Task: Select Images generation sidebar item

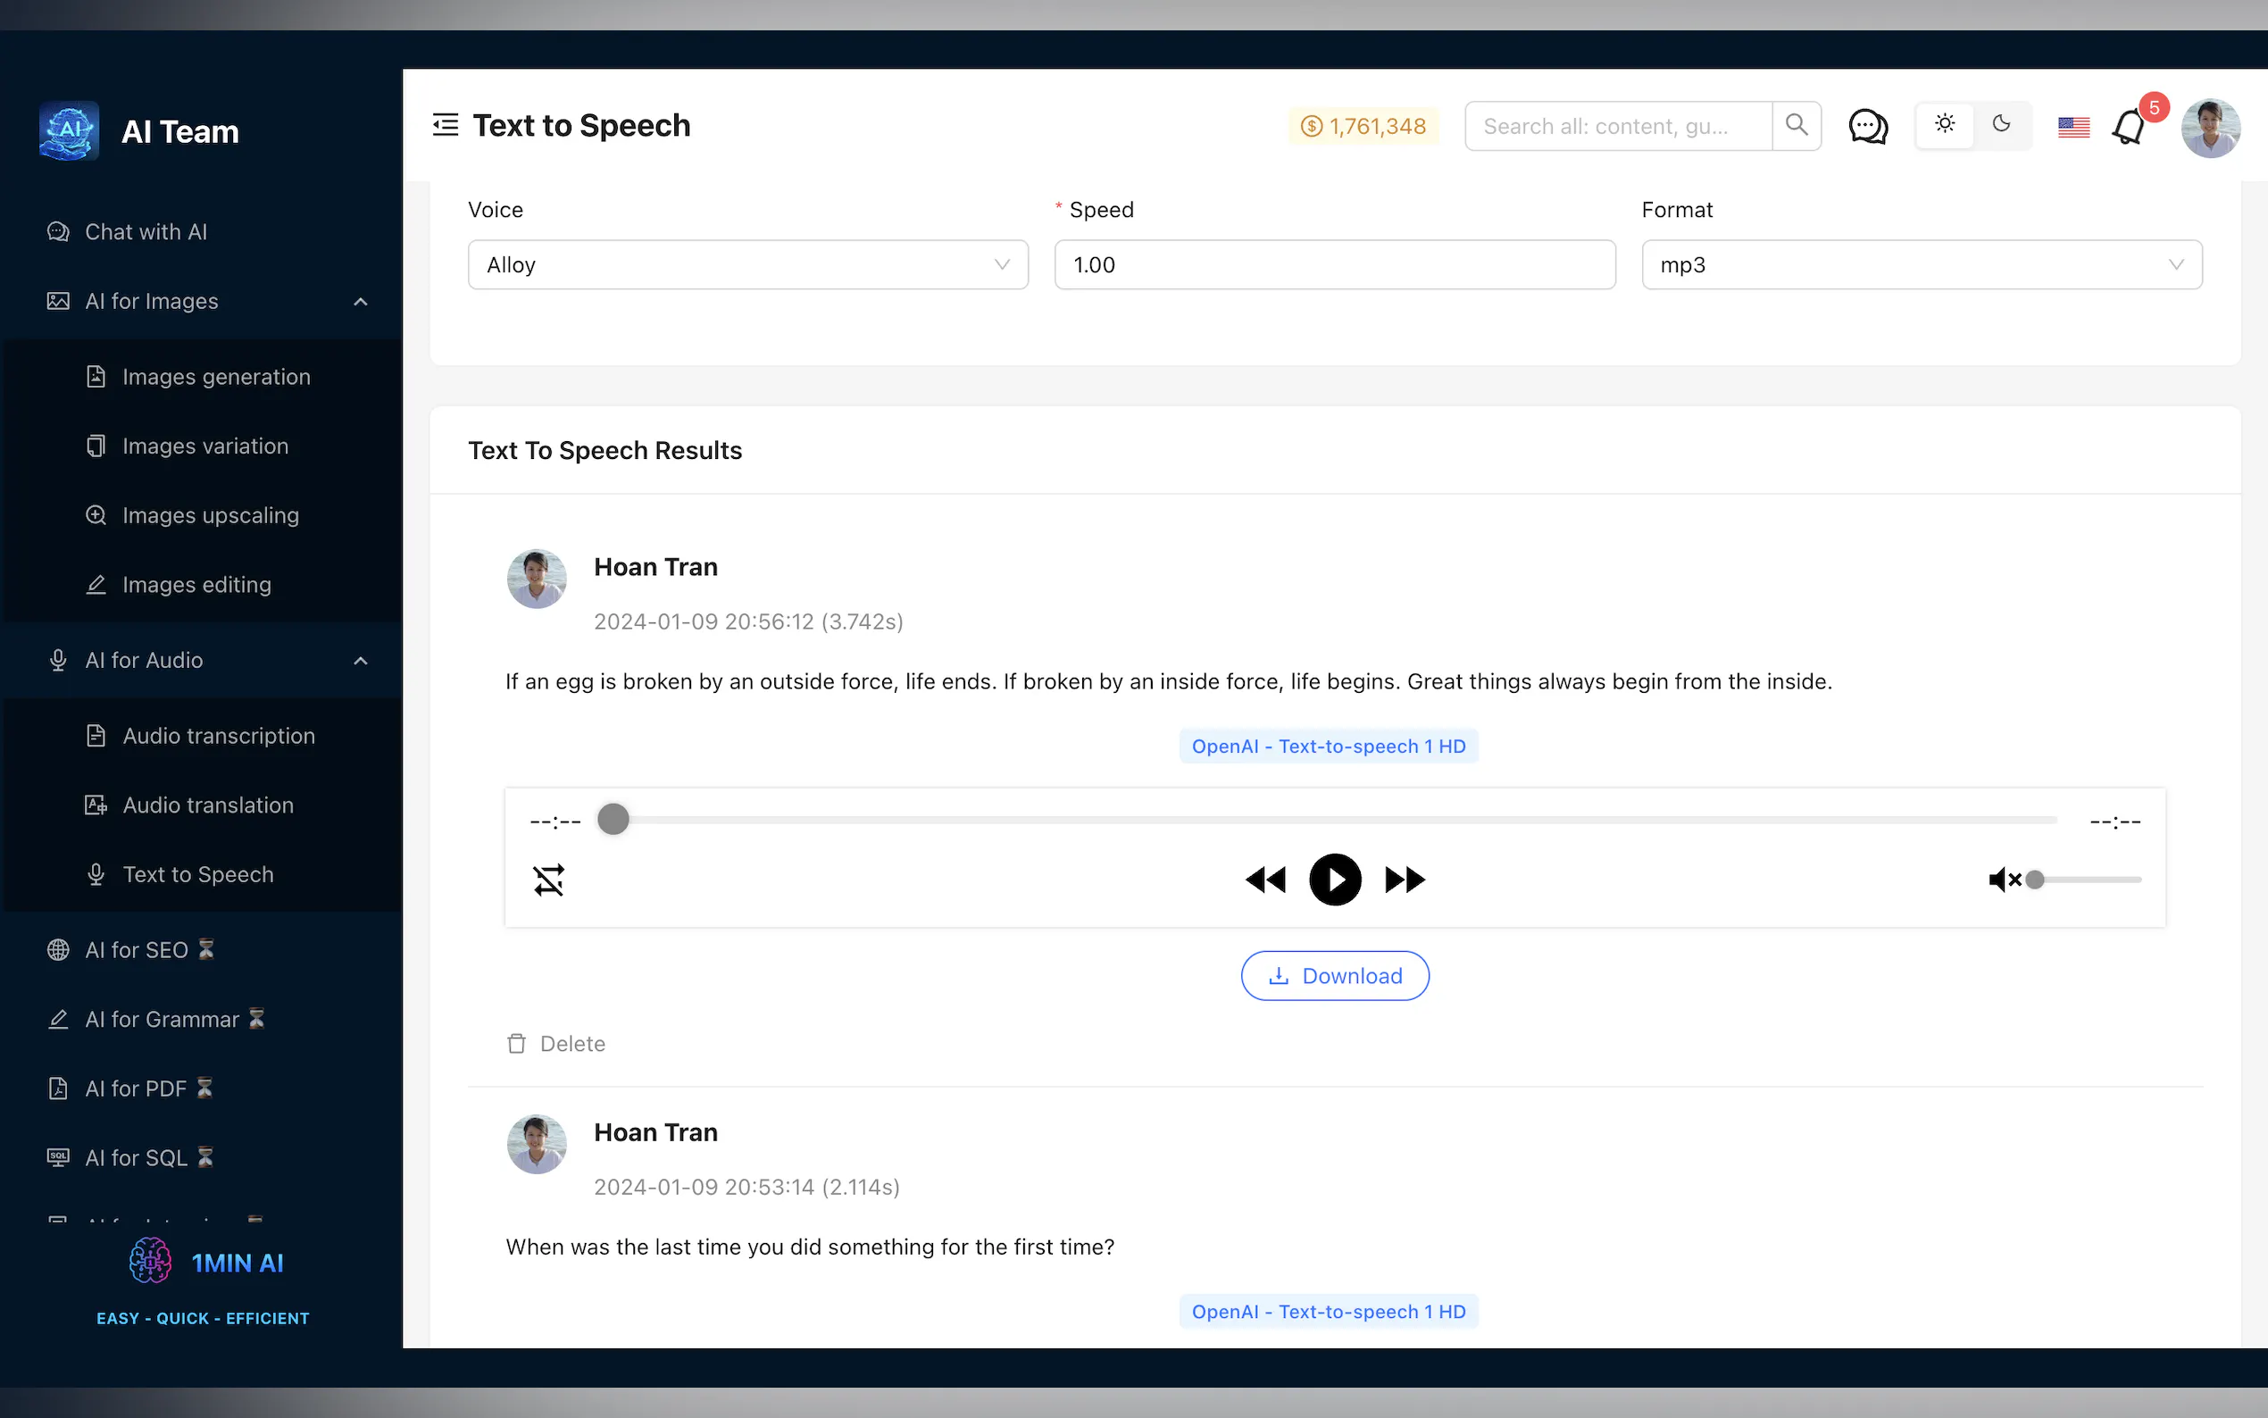Action: [216, 377]
